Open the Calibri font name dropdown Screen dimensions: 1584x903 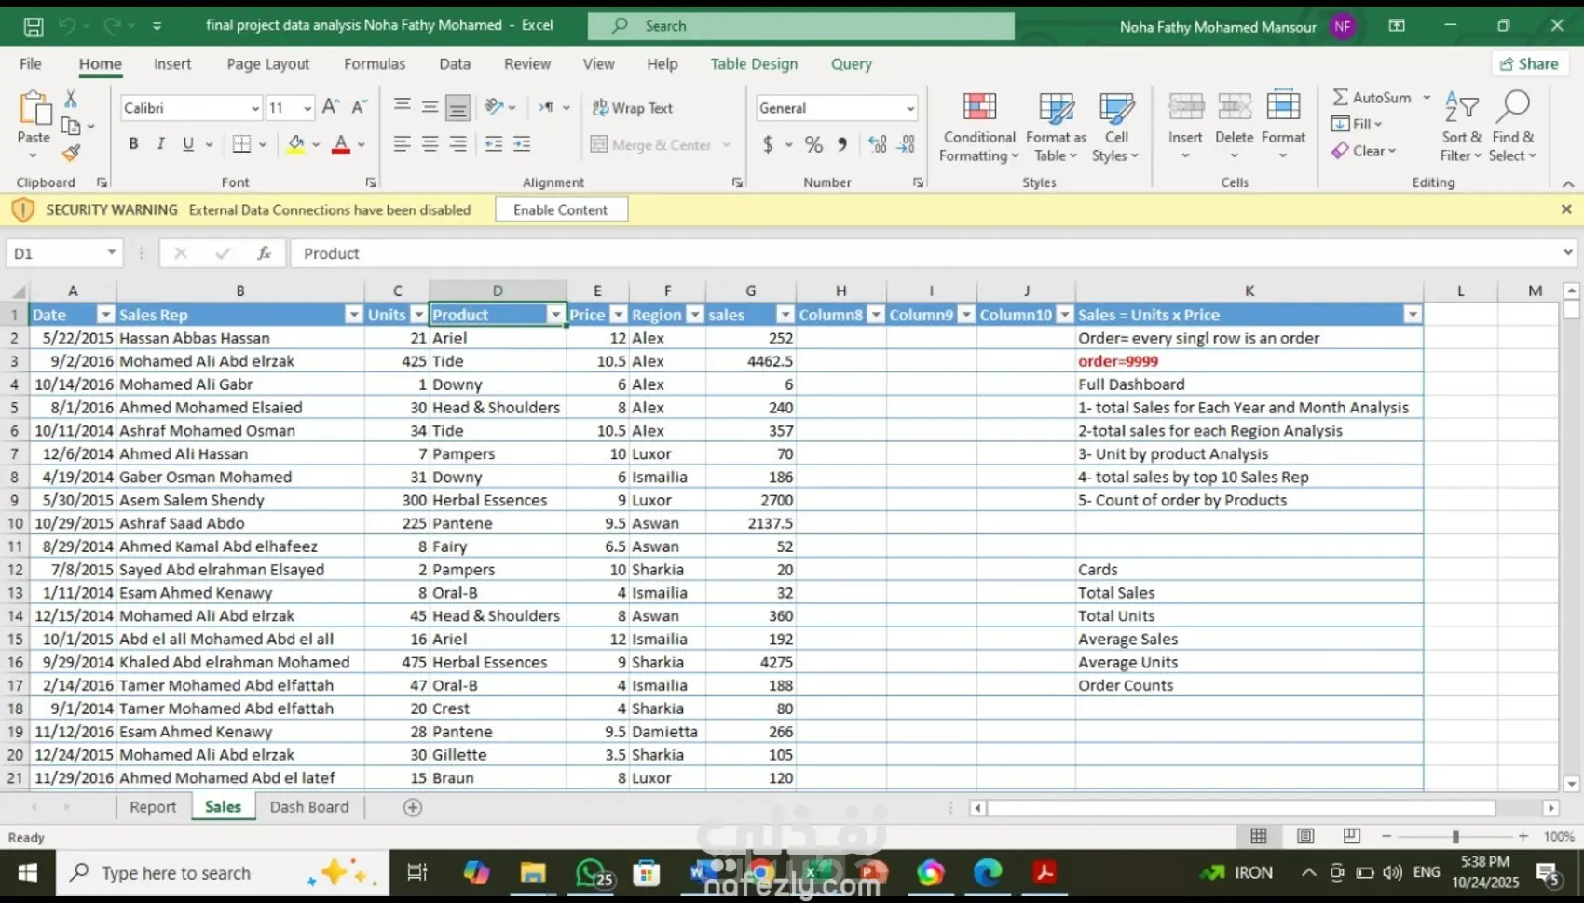[x=255, y=108]
